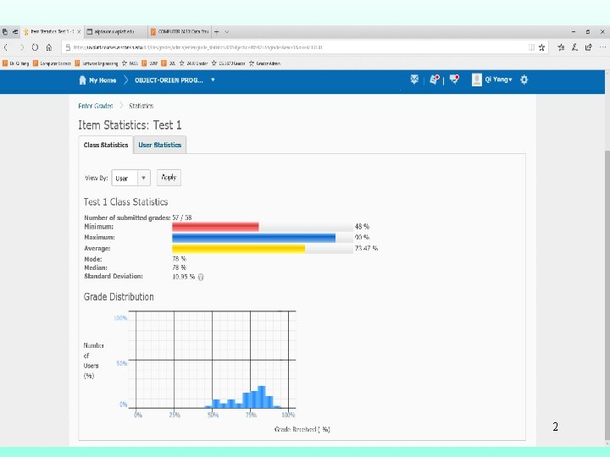Click the "10.95 %" standard deviation value
Screen dimensions: 610x457
pyautogui.click(x=183, y=277)
